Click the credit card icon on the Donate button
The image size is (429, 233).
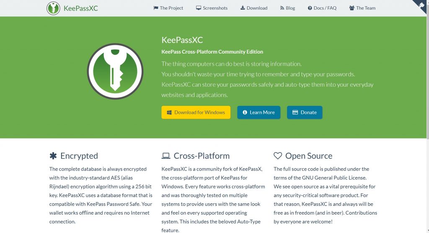[x=295, y=112]
